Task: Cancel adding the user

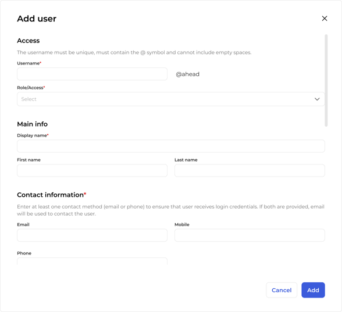Action: 282,290
